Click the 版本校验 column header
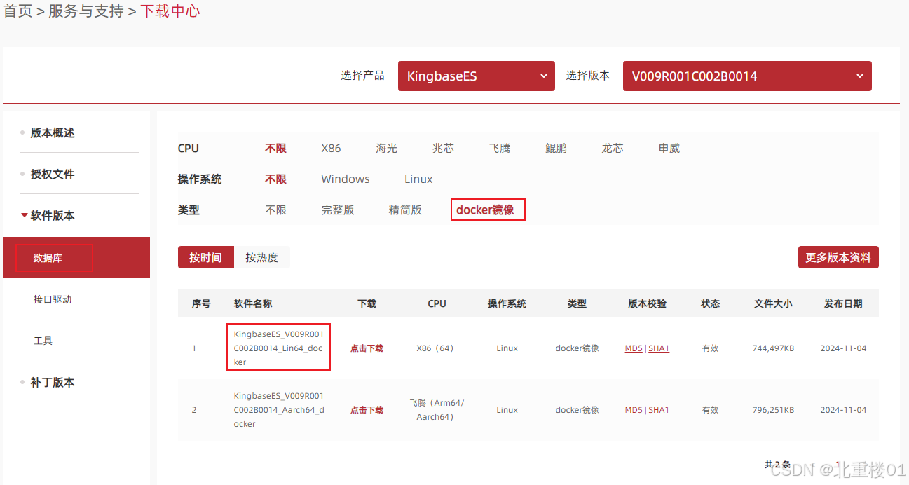The width and height of the screenshot is (909, 485). tap(647, 303)
